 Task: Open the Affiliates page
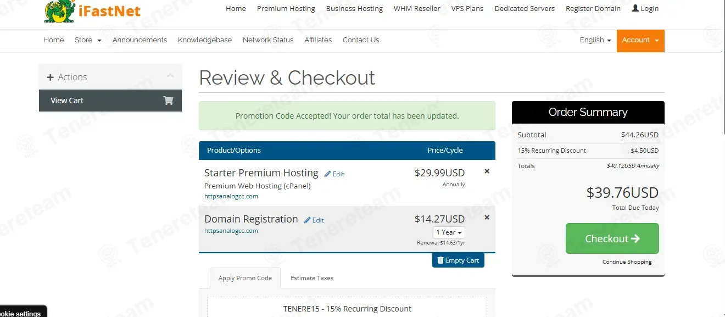(318, 40)
